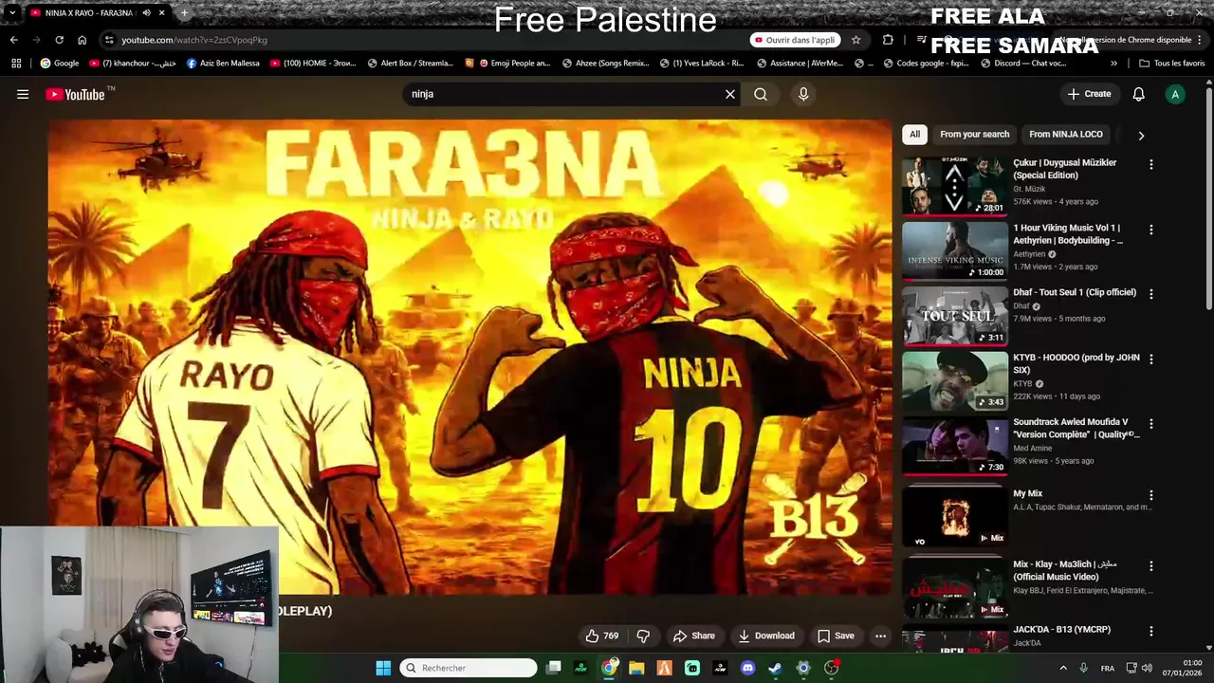Open options for JACK'DA B13 video
Viewport: 1214px width, 683px height.
[x=1151, y=631]
